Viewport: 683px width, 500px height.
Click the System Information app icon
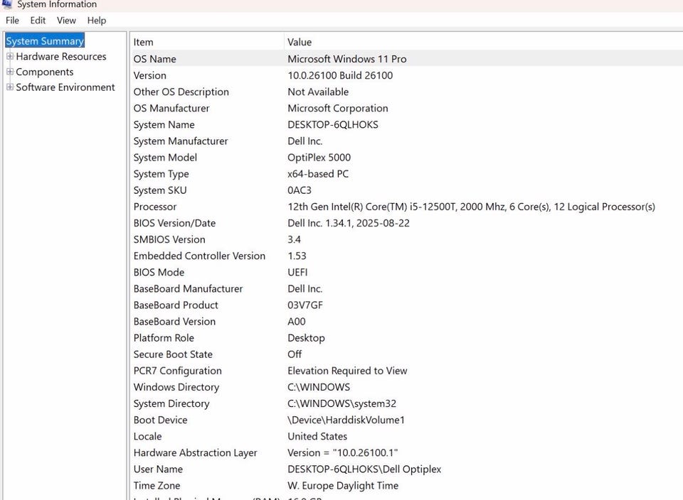6,4
